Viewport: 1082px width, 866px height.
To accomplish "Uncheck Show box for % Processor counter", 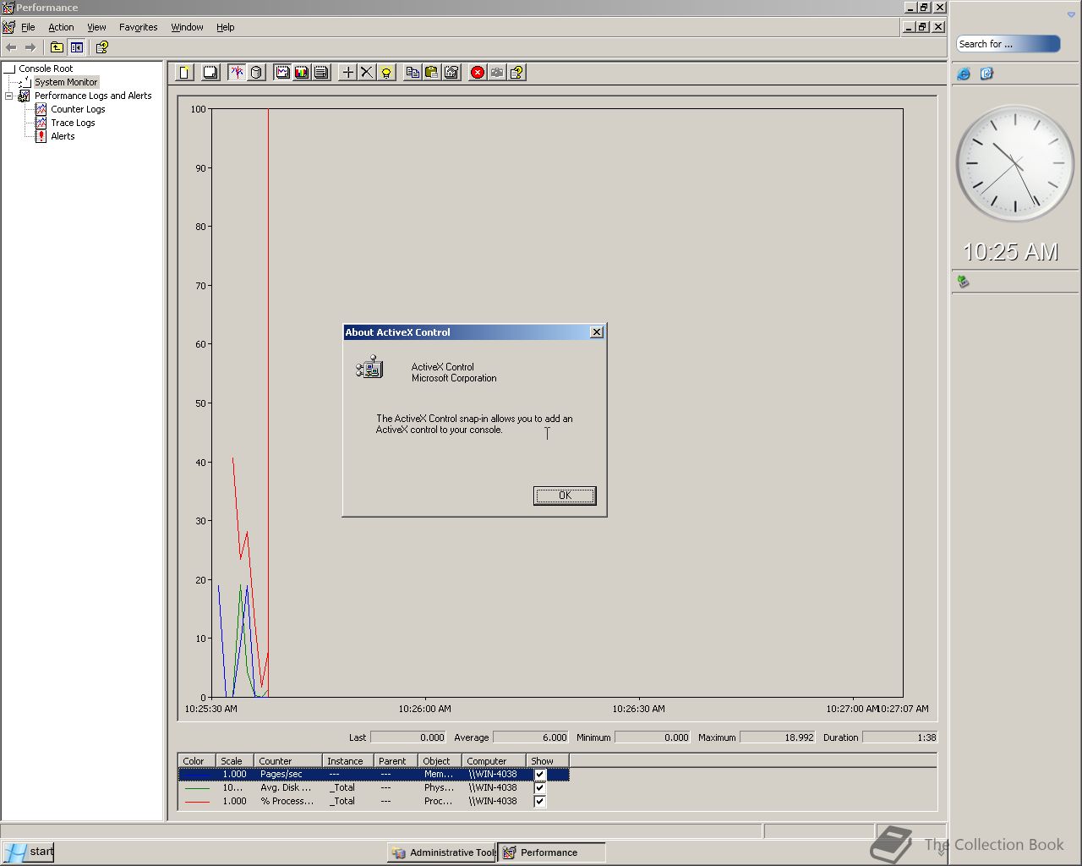I will (540, 802).
